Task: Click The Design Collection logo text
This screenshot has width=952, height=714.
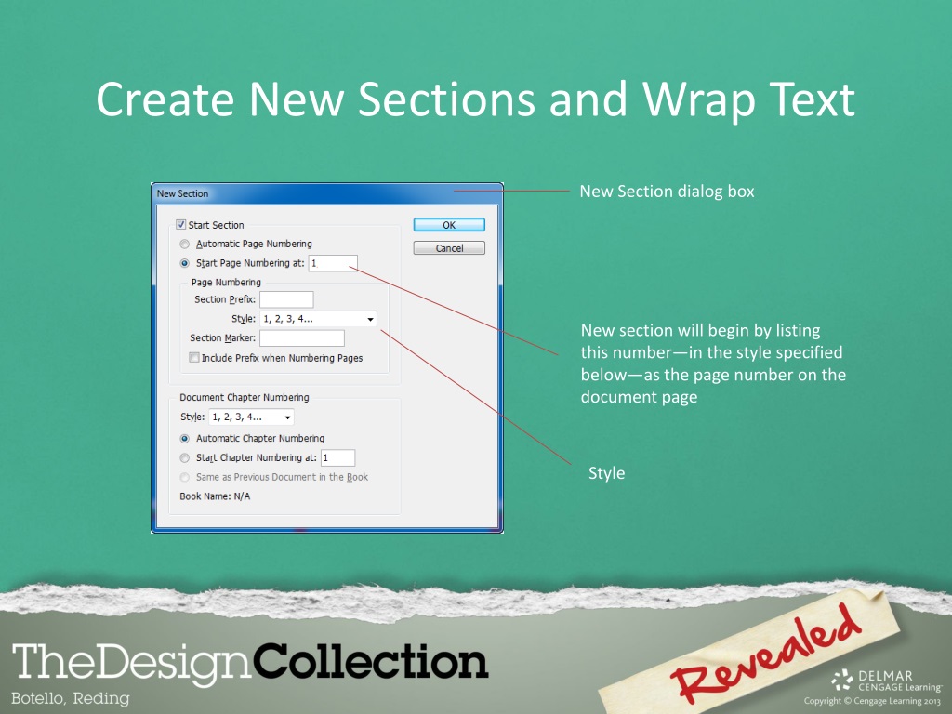Action: (x=250, y=662)
